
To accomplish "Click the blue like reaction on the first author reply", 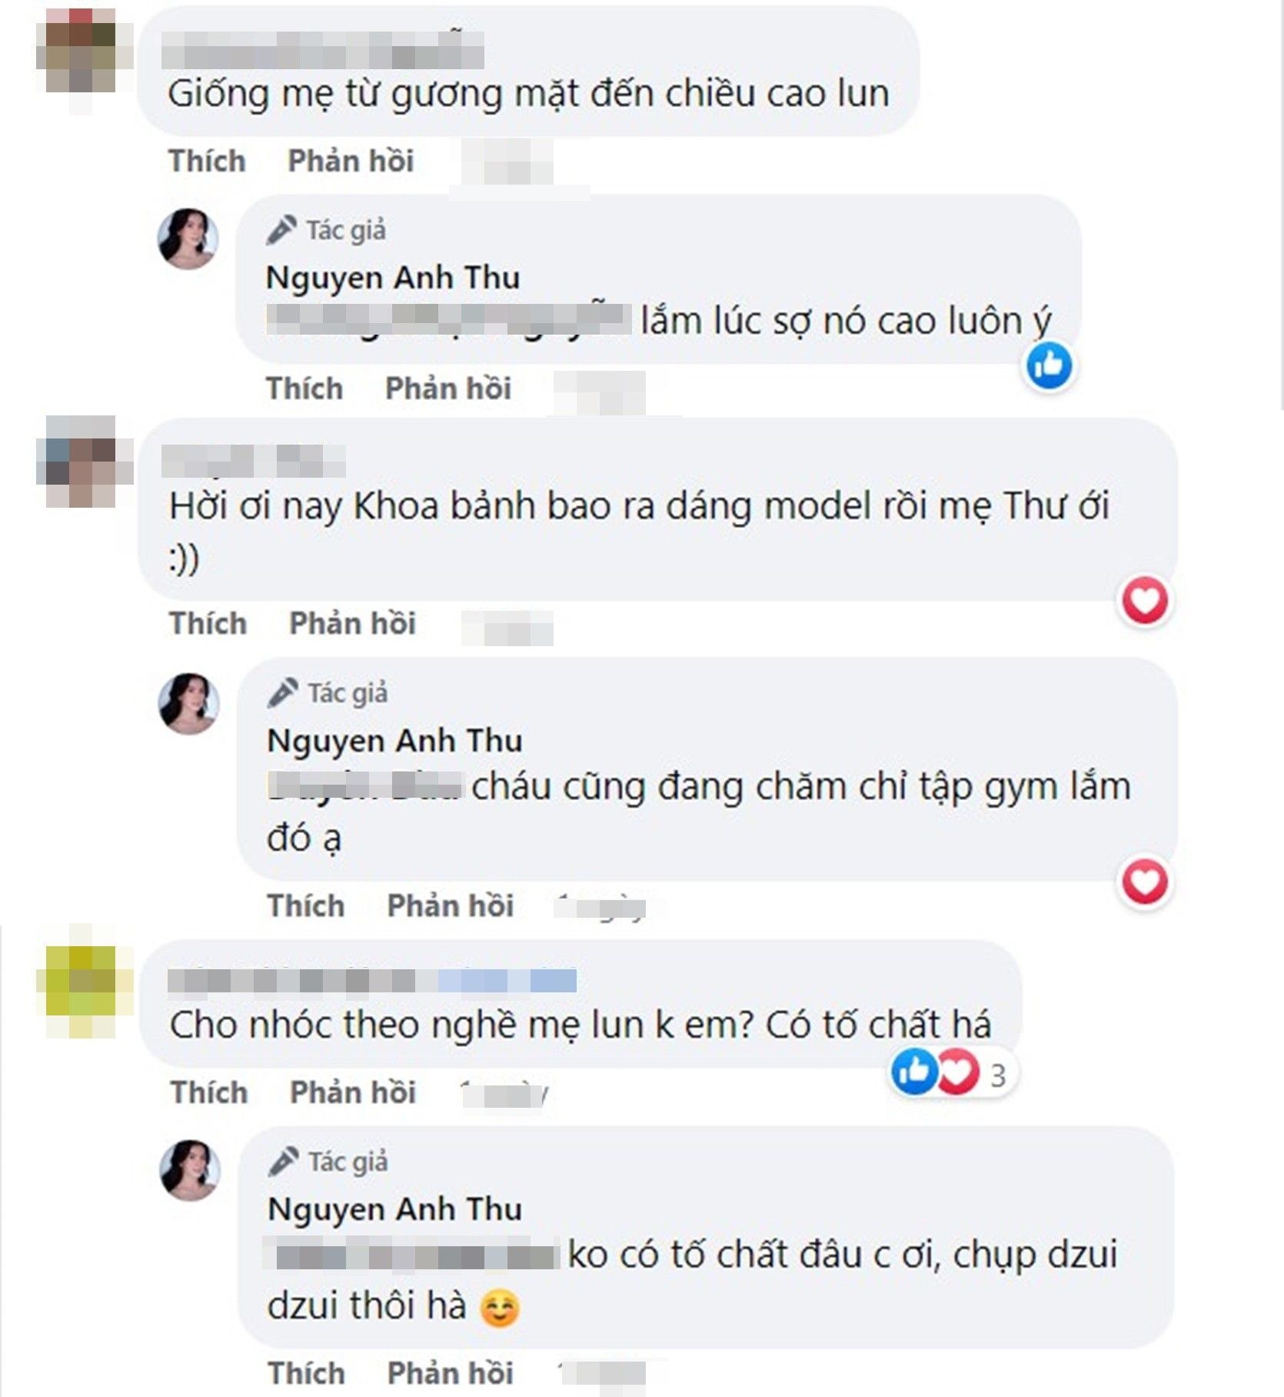I will click(x=1049, y=366).
